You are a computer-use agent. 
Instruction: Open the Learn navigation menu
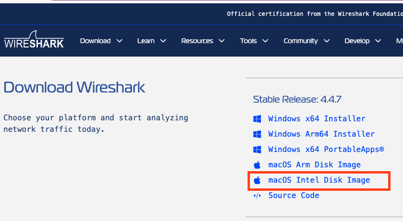[x=146, y=41]
